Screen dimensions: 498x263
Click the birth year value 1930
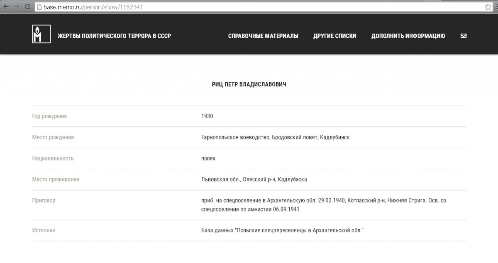click(x=207, y=116)
